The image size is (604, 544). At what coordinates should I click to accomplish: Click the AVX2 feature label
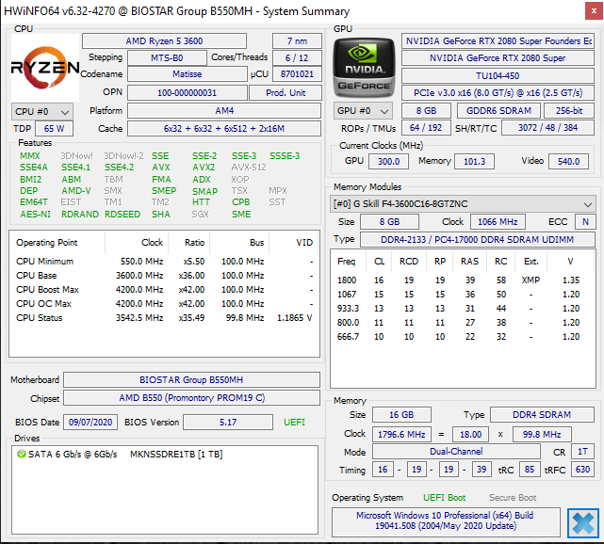204,168
